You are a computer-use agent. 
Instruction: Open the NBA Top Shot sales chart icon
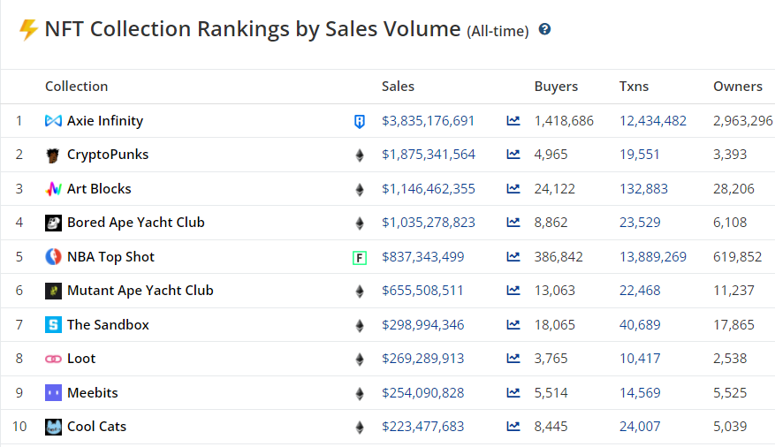[x=513, y=257]
